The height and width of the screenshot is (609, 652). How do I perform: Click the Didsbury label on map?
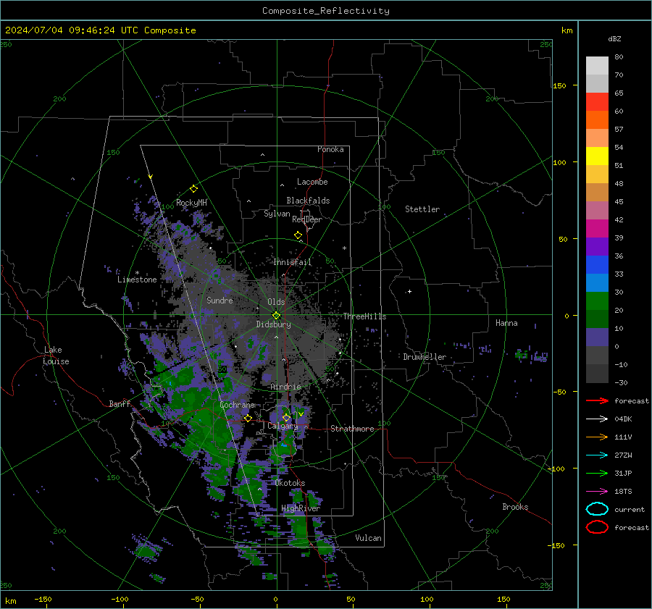coord(273,324)
